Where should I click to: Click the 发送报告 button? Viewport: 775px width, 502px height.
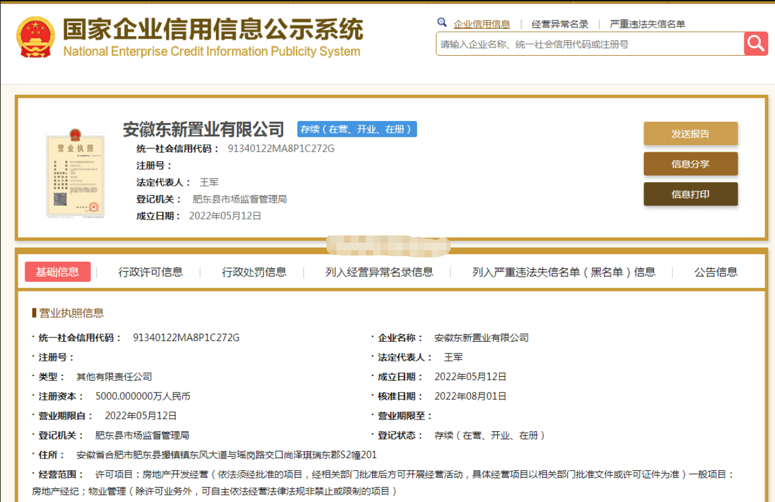tap(690, 133)
